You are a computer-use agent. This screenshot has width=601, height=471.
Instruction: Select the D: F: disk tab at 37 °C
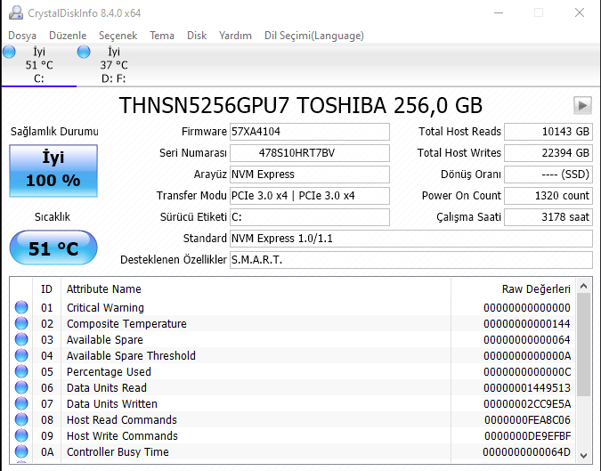[114, 65]
